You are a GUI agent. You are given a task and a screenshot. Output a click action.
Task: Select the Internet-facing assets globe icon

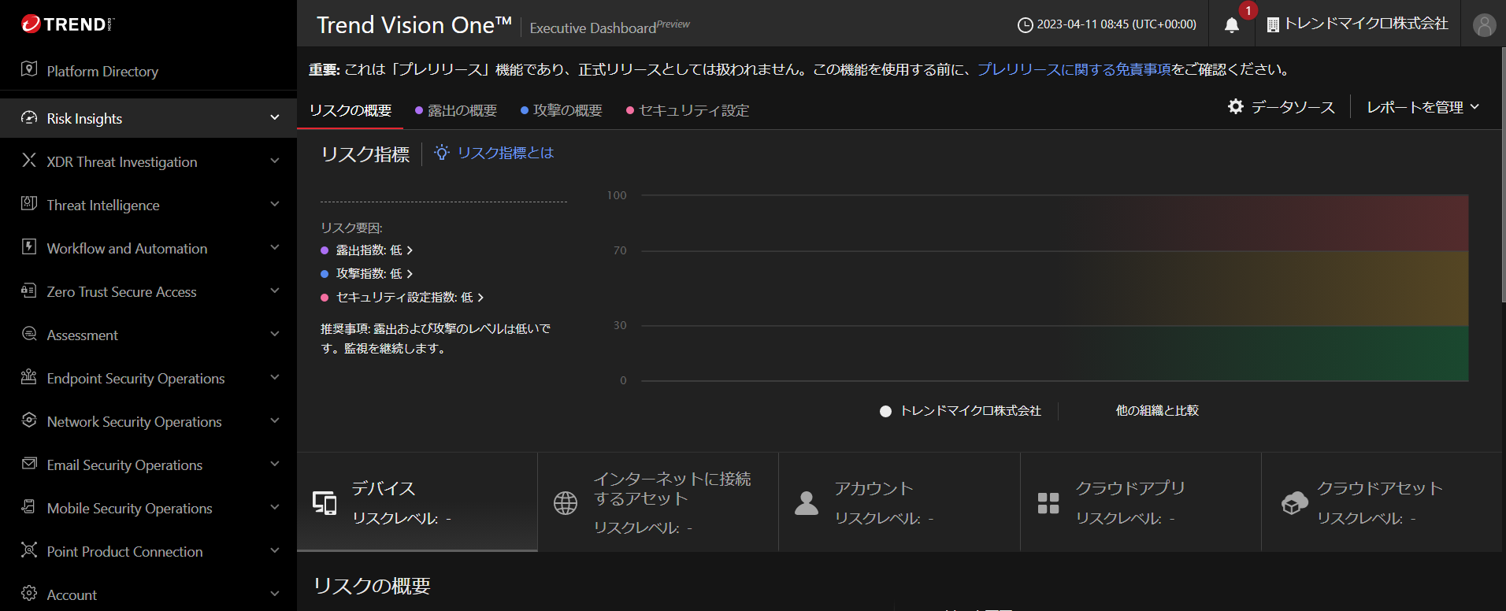point(566,502)
